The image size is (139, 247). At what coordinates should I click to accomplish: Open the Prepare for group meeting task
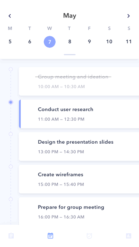tap(79, 211)
